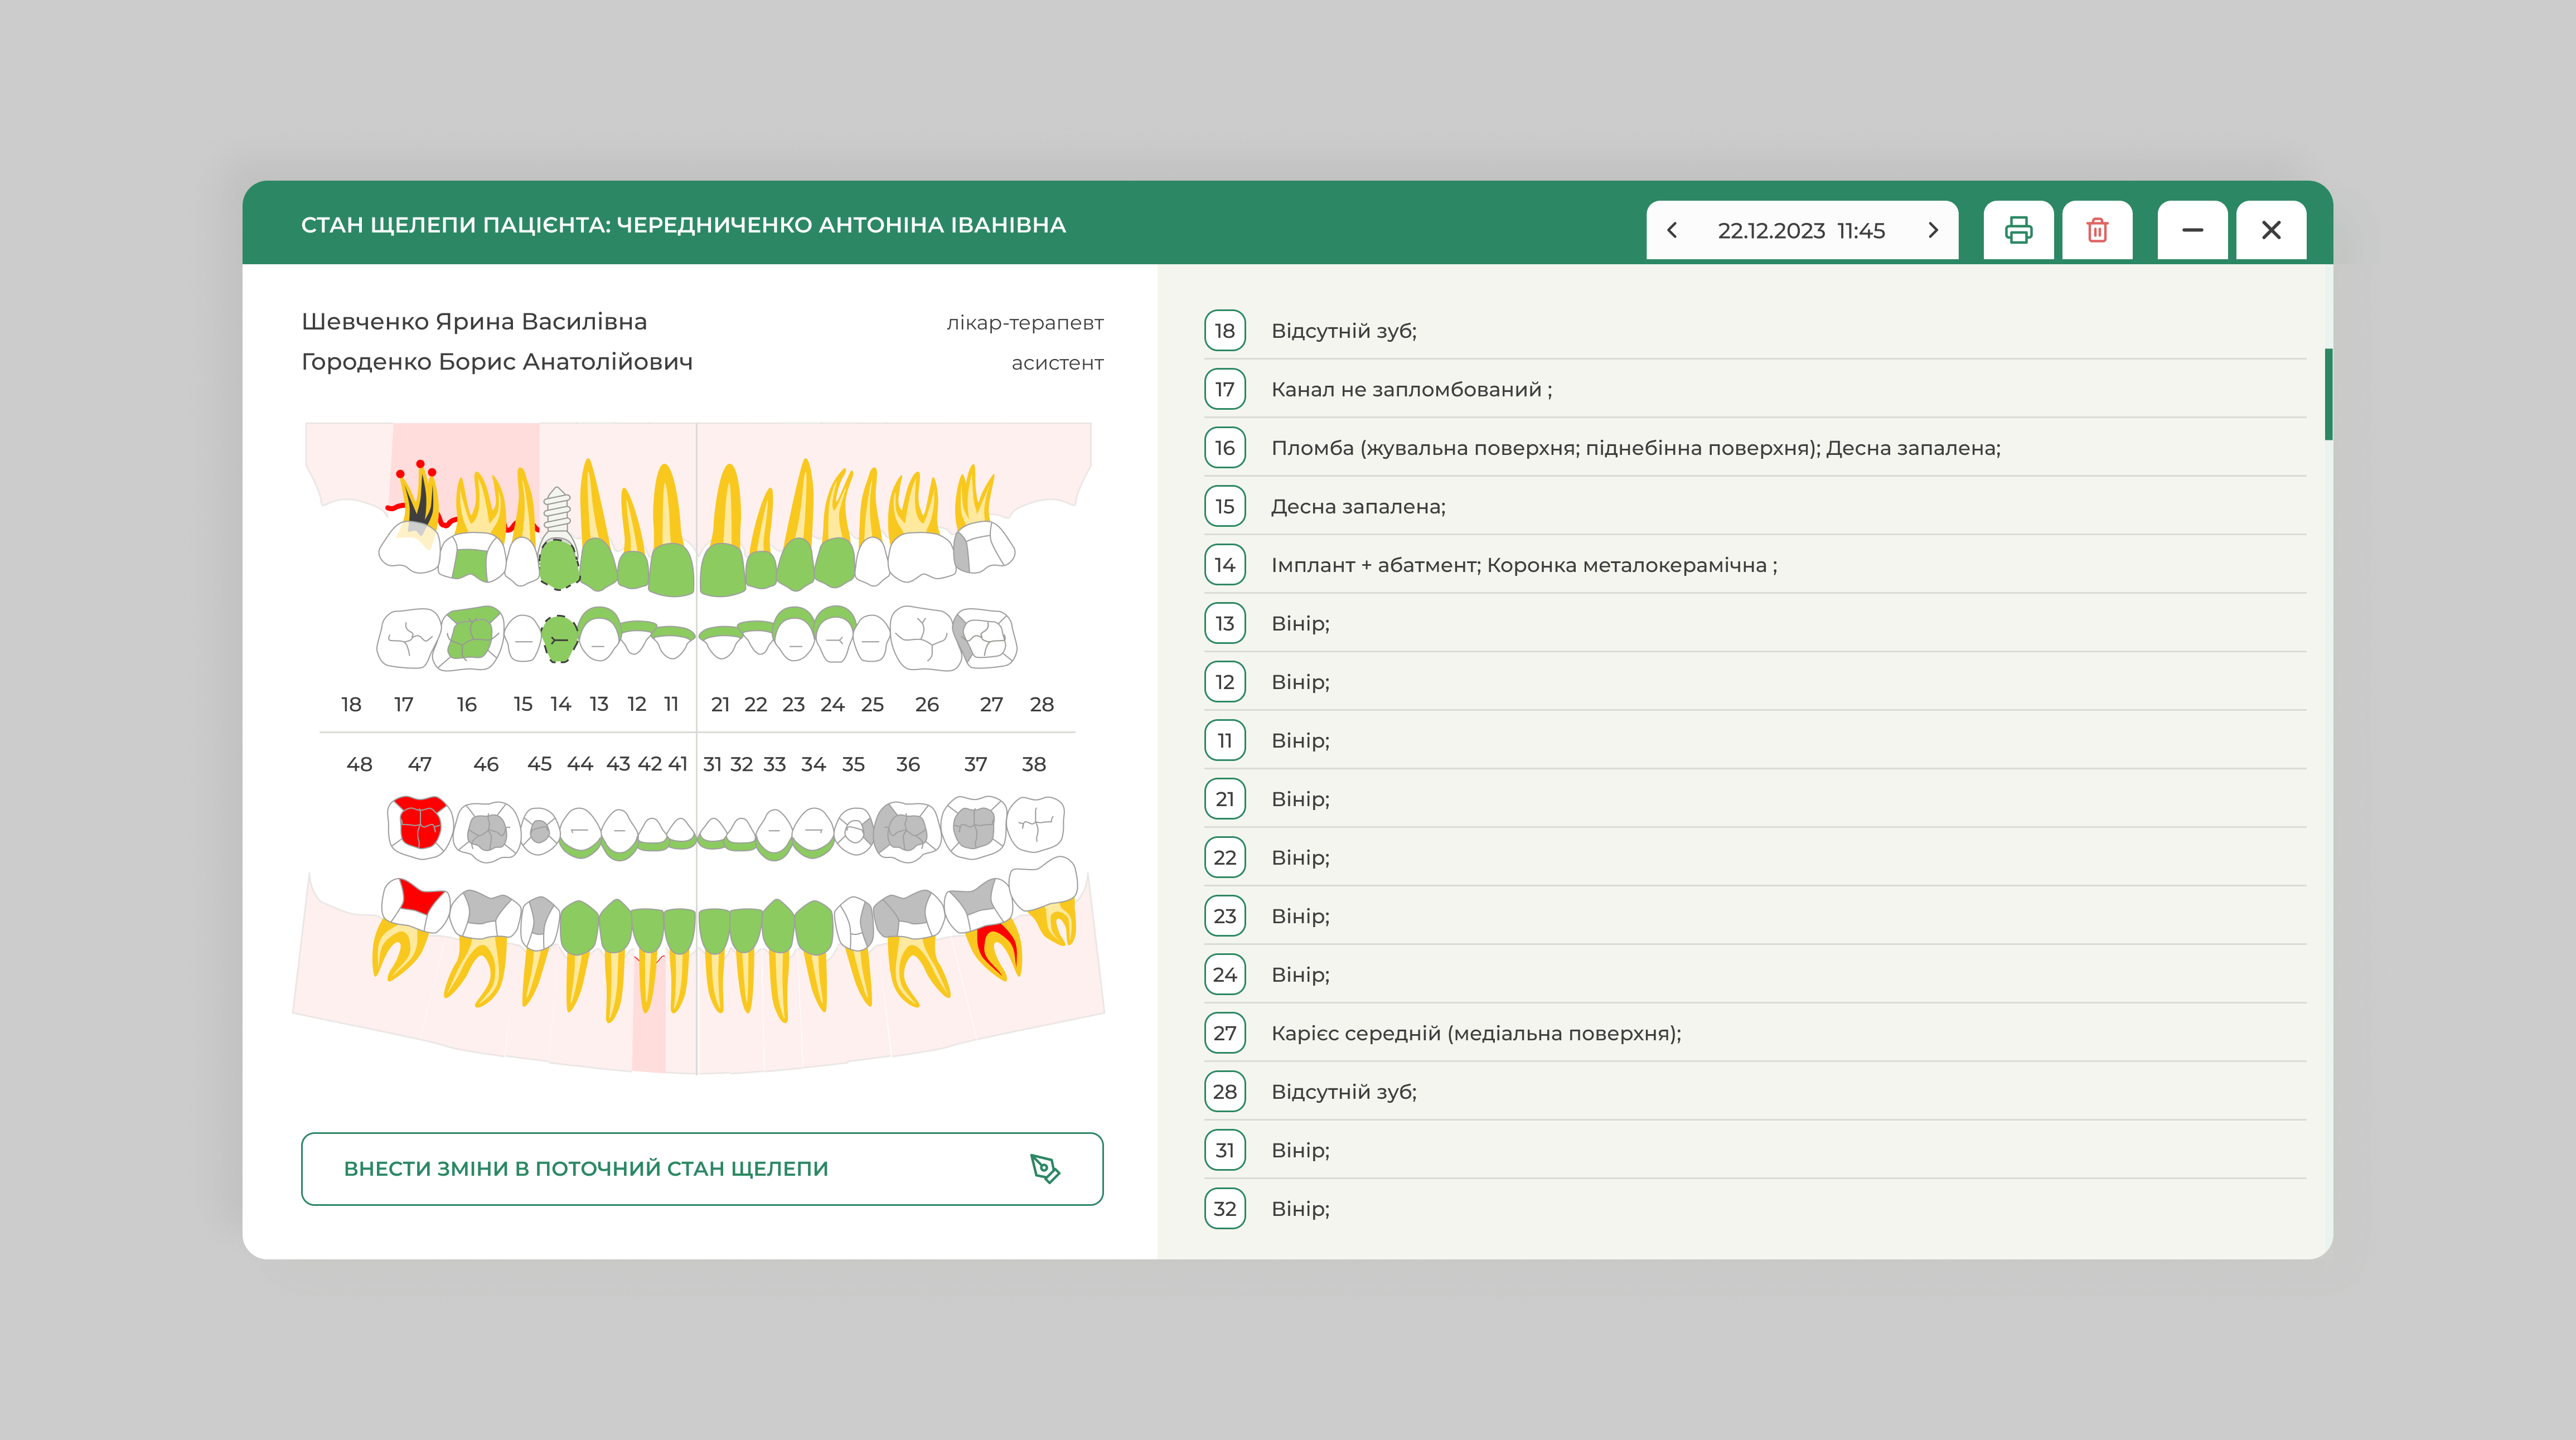Click the vertical scrollbar of tooth list
This screenshot has width=2576, height=1440.
pyautogui.click(x=2328, y=395)
